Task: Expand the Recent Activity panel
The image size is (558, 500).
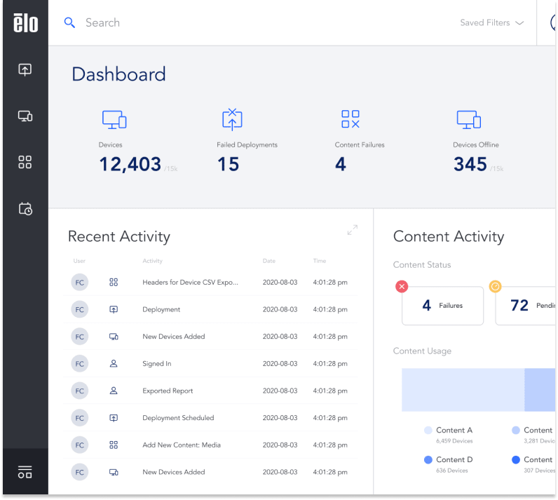Action: point(353,230)
